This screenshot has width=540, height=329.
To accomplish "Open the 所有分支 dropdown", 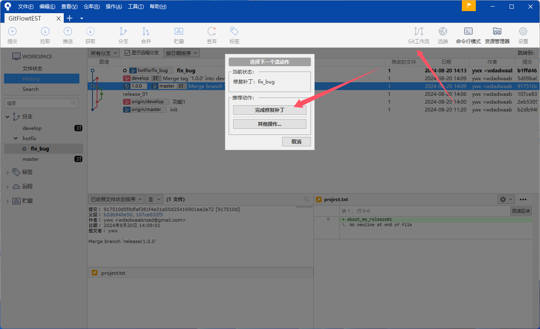I will click(104, 53).
